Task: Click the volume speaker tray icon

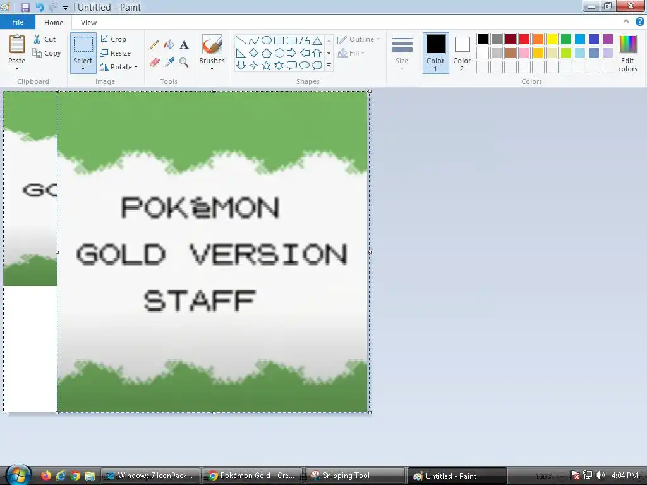Action: (x=600, y=476)
